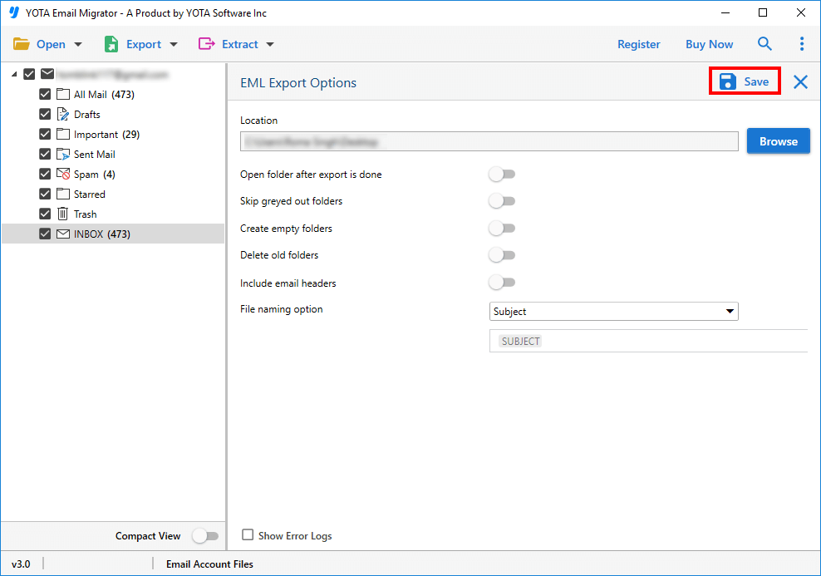
Task: Click the INBOX envelope icon
Action: [63, 234]
